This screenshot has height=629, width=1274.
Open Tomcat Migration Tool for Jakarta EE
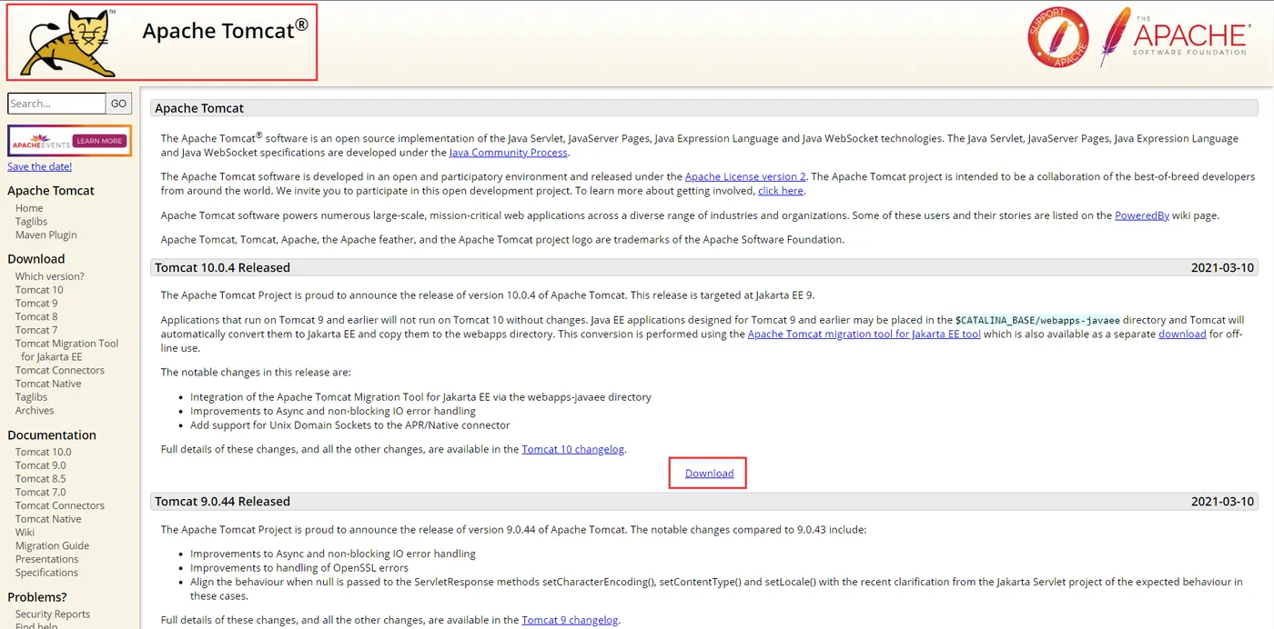[66, 350]
